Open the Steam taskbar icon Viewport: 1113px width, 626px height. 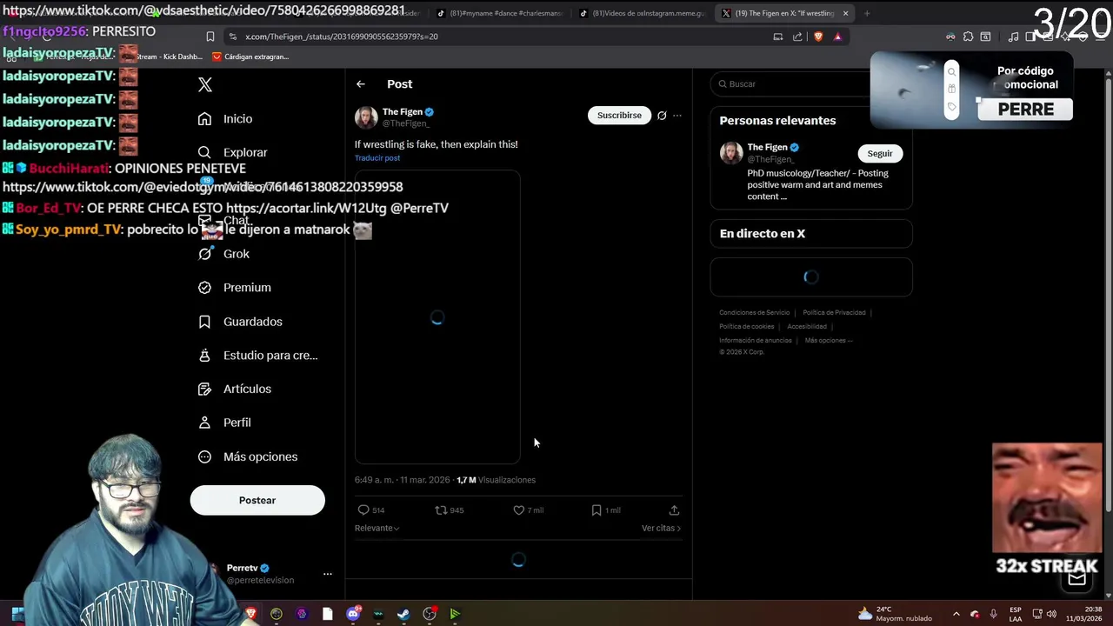(403, 614)
